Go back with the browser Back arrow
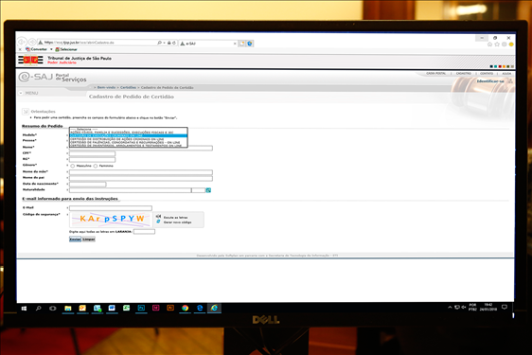 pos(22,42)
